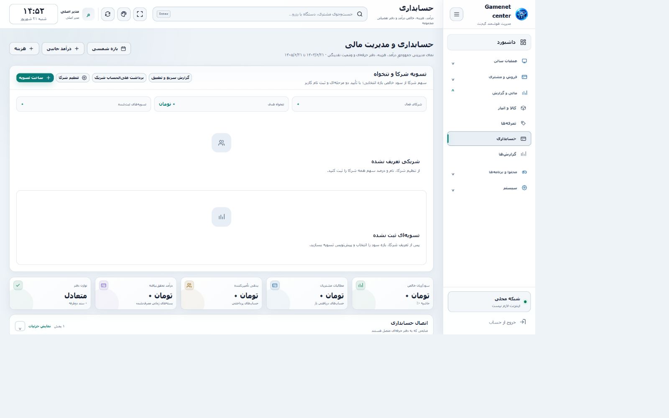Open گزارش‌ها in the sidebar
Image resolution: width=669 pixels, height=418 pixels.
[x=489, y=154]
